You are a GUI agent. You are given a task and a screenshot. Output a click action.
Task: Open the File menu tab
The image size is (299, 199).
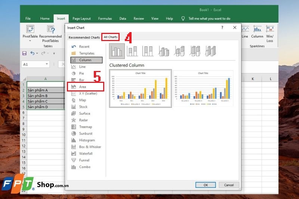click(28, 18)
